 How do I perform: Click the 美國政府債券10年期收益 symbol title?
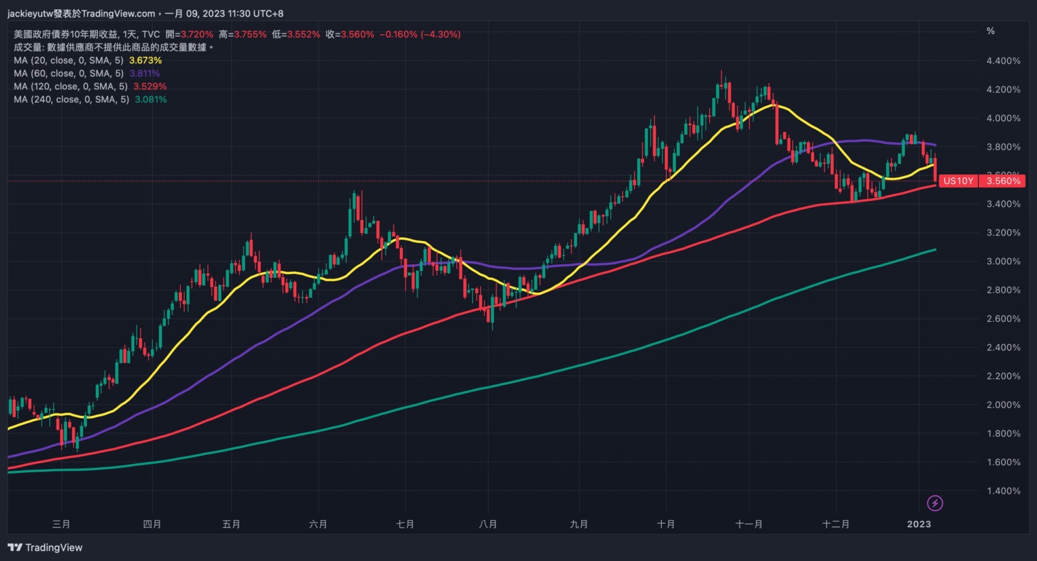(x=66, y=34)
